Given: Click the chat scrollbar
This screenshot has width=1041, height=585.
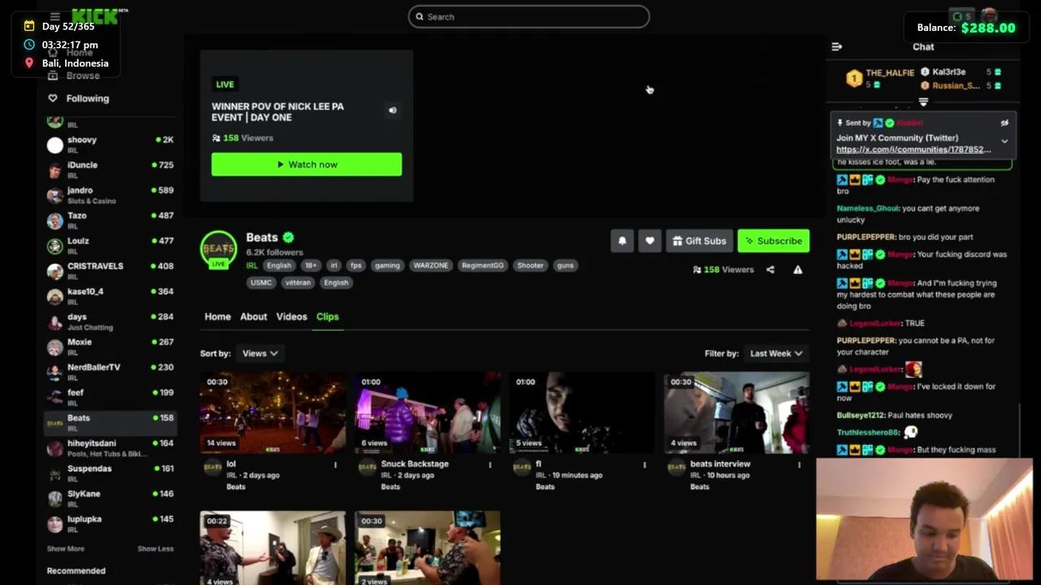Looking at the screenshot, I should coord(1019,431).
